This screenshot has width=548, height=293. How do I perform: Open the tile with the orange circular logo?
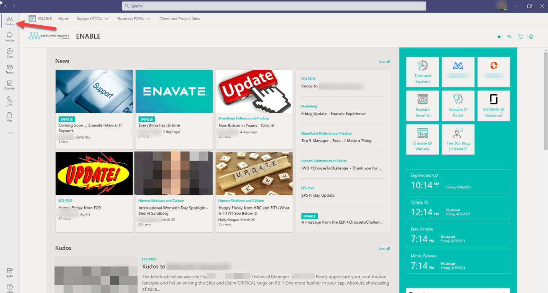(494, 72)
